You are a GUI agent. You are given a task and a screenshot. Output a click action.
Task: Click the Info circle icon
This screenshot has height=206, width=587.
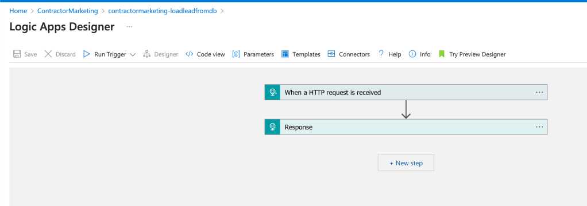(412, 54)
